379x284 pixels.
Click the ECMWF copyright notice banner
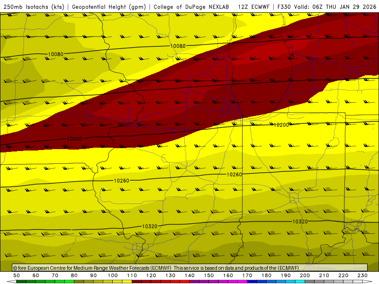point(190,268)
